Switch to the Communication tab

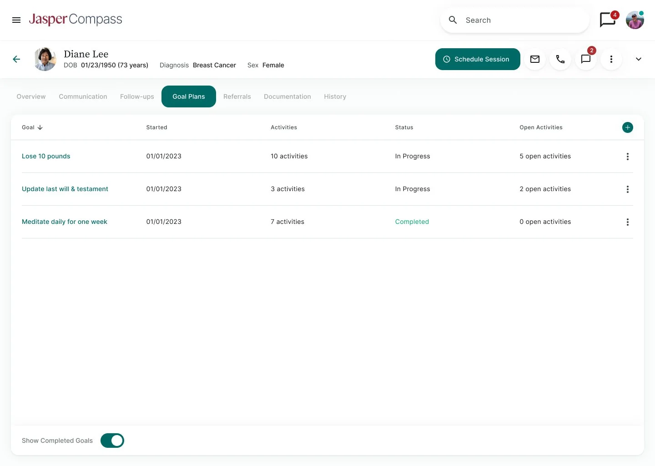click(x=83, y=96)
